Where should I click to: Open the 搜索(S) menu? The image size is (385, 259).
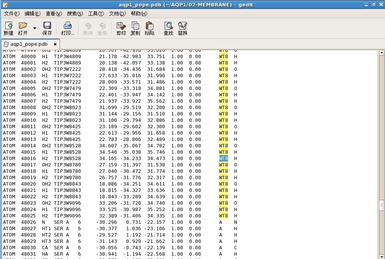click(x=75, y=13)
